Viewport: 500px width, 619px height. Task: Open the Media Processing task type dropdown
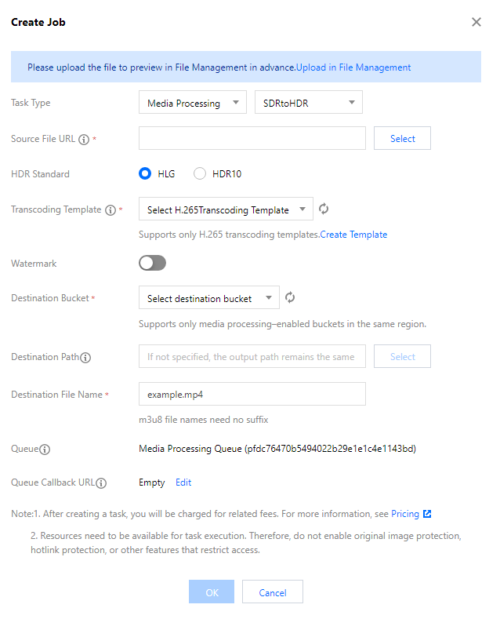(x=193, y=103)
